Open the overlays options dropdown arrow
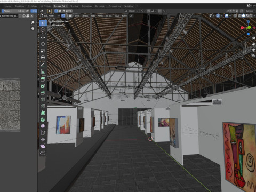The width and height of the screenshot is (256, 192). click(230, 15)
